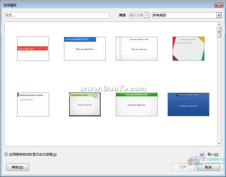The width and height of the screenshot is (226, 177).
Task: Select the colorful corners template thumbnail
Action: coord(188,49)
